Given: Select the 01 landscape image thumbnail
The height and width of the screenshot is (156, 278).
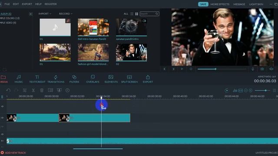Looking at the screenshot, I should coord(55,52).
